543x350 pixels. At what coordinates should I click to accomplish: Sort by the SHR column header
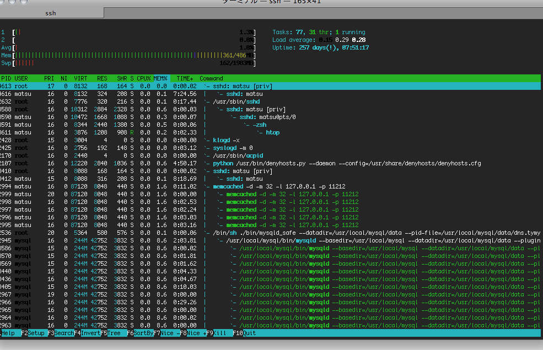pyautogui.click(x=122, y=78)
